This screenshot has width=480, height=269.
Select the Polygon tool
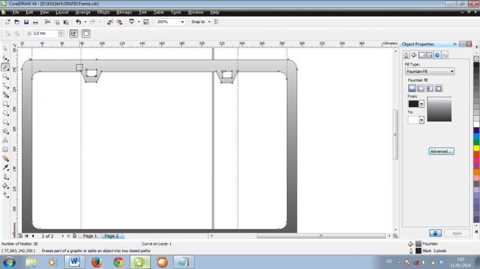[x=5, y=122]
